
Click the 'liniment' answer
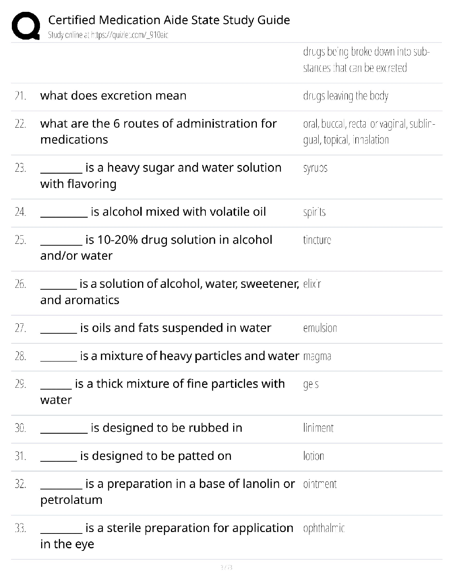pyautogui.click(x=318, y=428)
